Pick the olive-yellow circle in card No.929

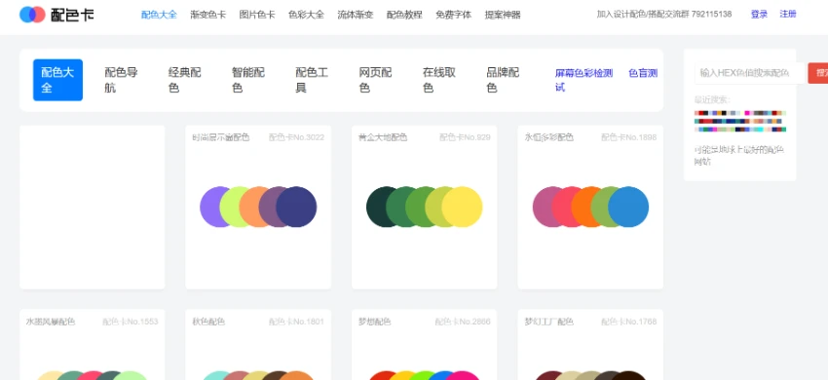coord(433,207)
